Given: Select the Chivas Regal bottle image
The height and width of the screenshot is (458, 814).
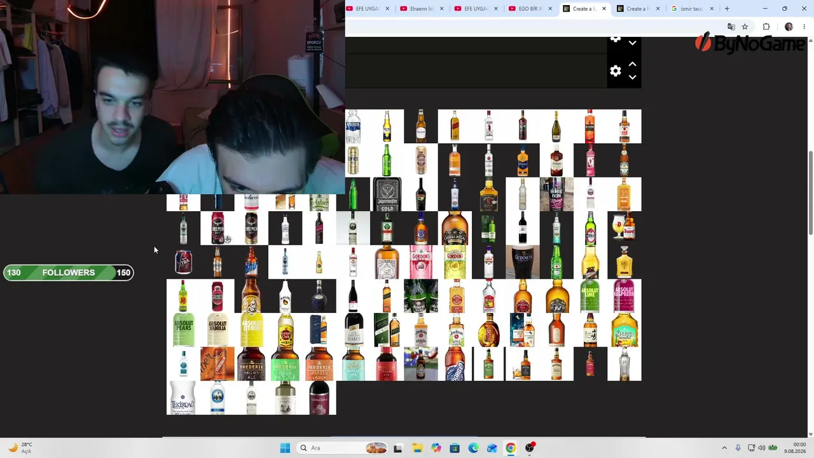Looking at the screenshot, I should point(455,228).
